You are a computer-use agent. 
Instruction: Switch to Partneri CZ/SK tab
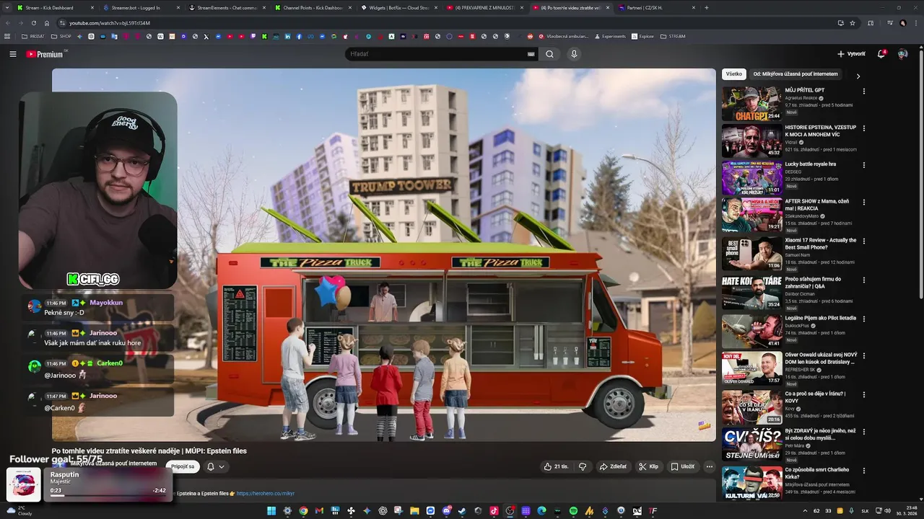[656, 7]
